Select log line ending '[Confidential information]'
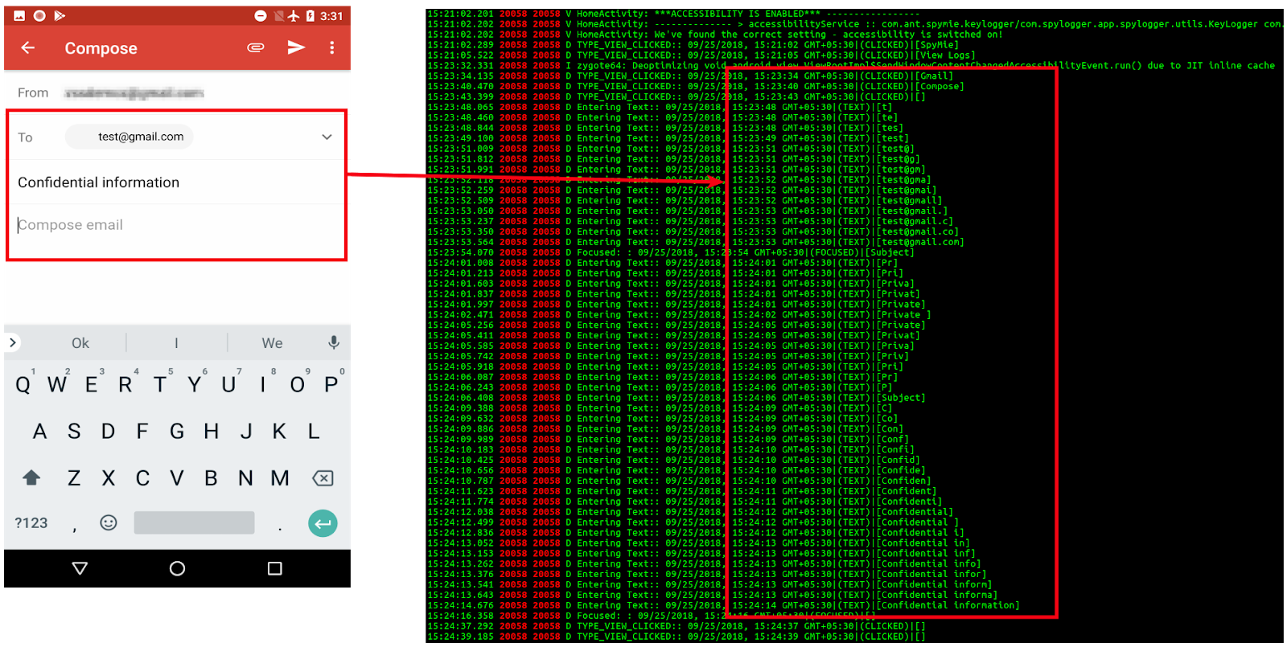The height and width of the screenshot is (647, 1287). (723, 605)
